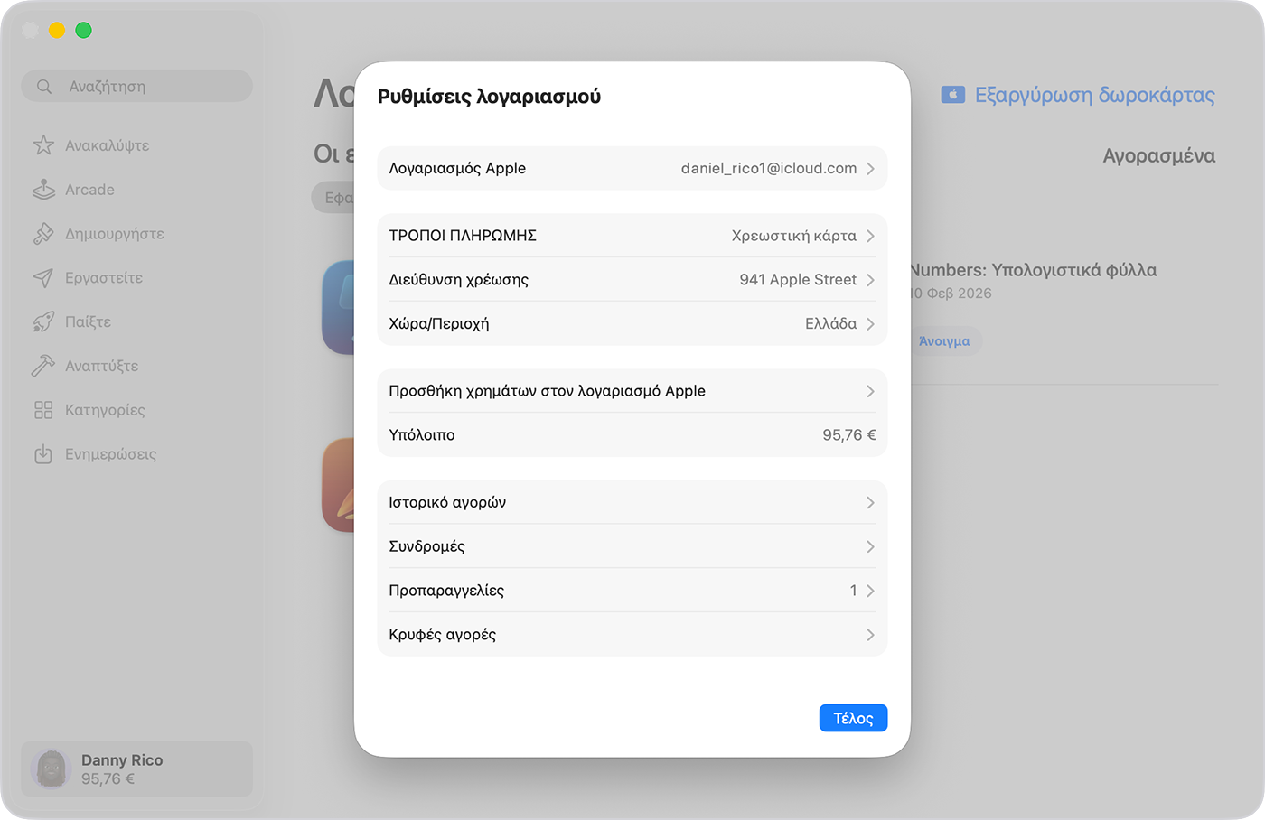This screenshot has height=820, width=1265.
Task: Open the Ανακαλύψτε star icon
Action: [x=43, y=145]
